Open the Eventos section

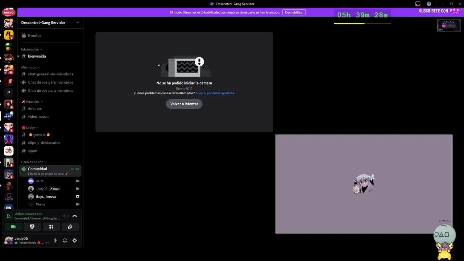(x=50, y=36)
